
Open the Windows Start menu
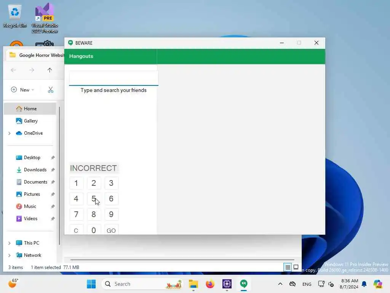coord(91,284)
